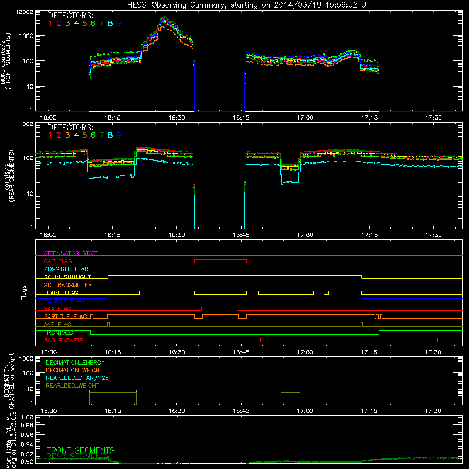Select magenta detector 2 in front segments legend

(x=59, y=23)
